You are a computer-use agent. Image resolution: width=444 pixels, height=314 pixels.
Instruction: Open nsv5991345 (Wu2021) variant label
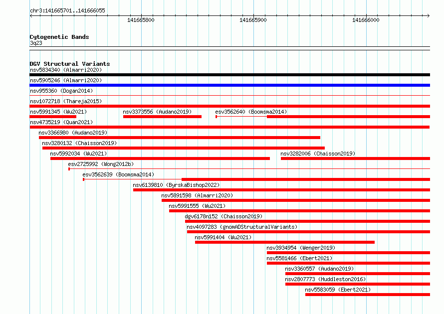[x=58, y=112]
